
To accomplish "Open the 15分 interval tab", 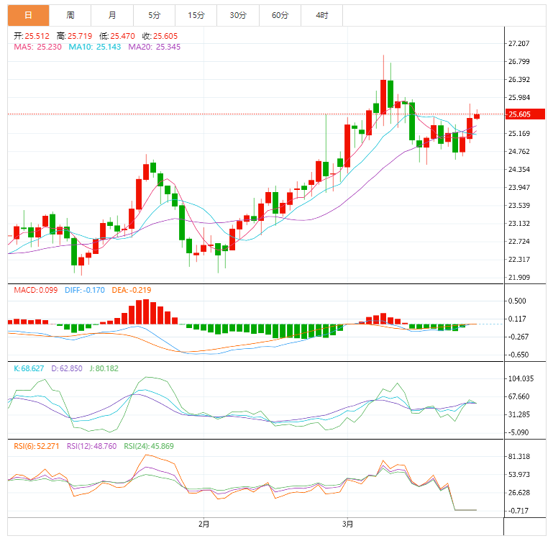I will (x=196, y=15).
